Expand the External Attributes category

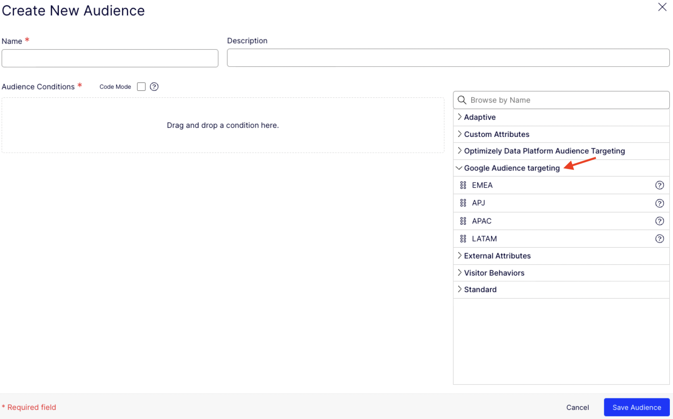(x=561, y=256)
